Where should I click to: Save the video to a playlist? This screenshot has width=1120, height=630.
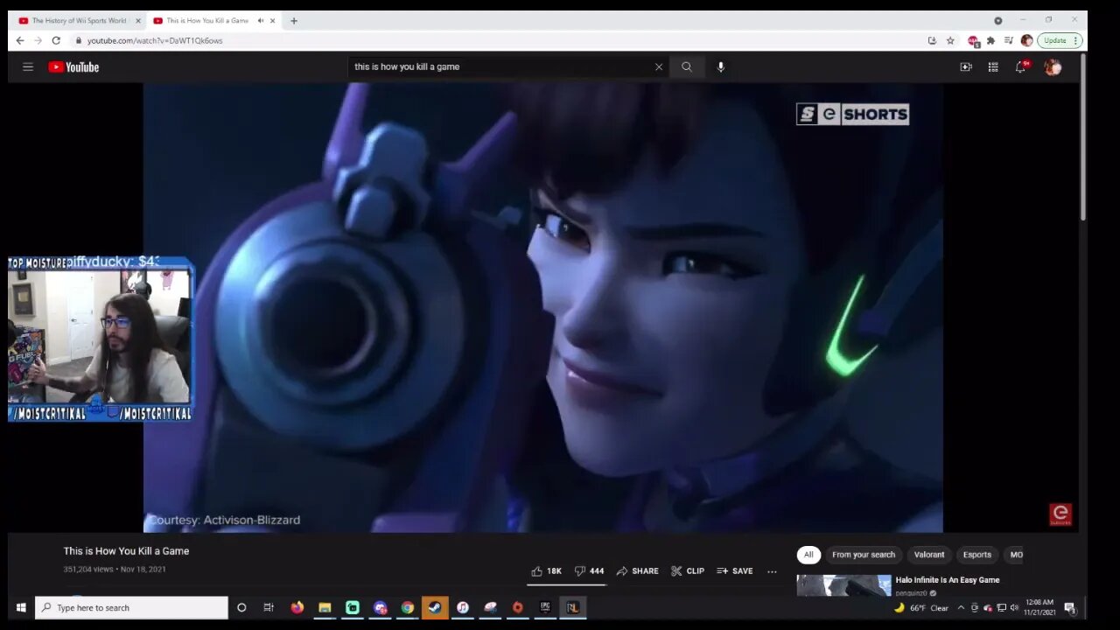[x=735, y=570]
